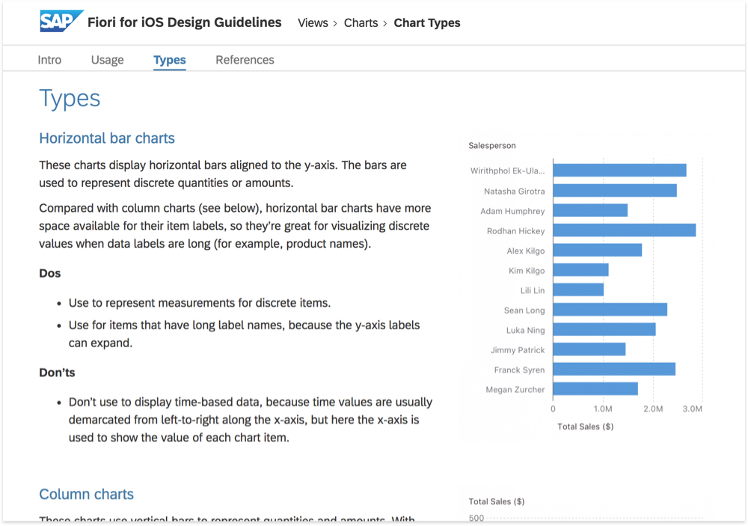Click the Franck Syren chart label
The height and width of the screenshot is (526, 748).
click(x=520, y=370)
